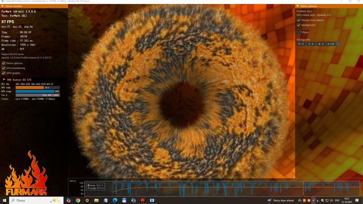Enable the VSync checkbox
The image size is (363, 204).
[x=299, y=32]
